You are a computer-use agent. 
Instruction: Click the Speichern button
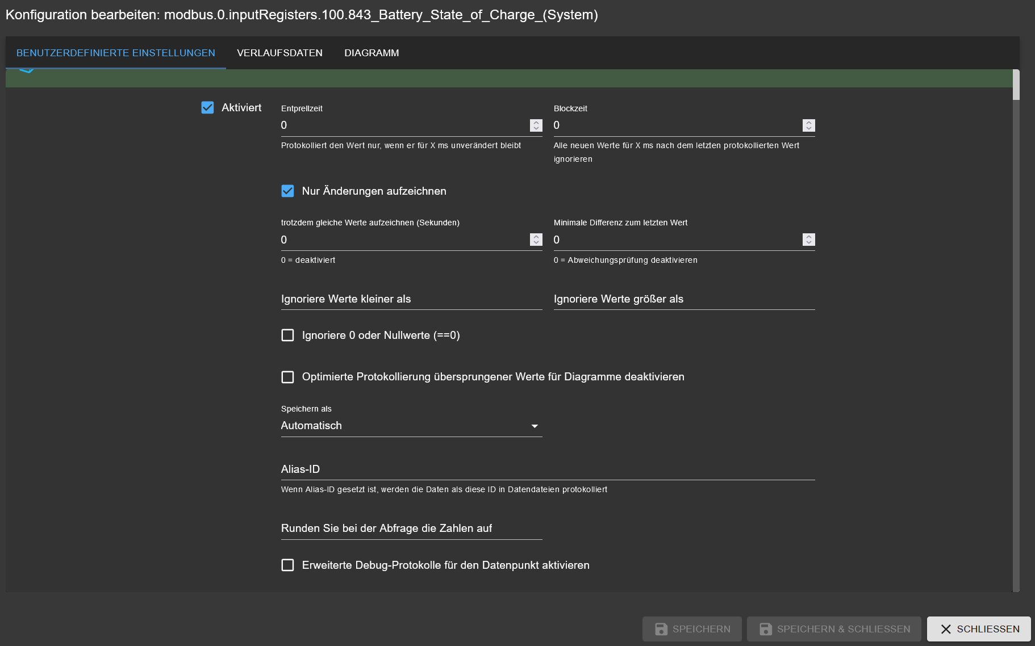(x=692, y=629)
